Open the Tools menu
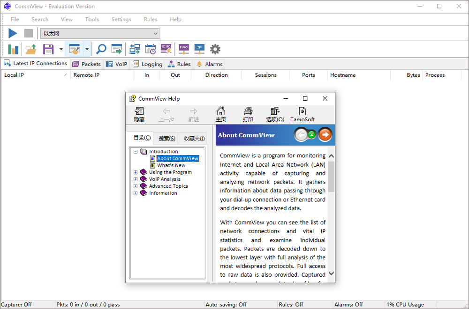This screenshot has height=309, width=469. tap(92, 19)
